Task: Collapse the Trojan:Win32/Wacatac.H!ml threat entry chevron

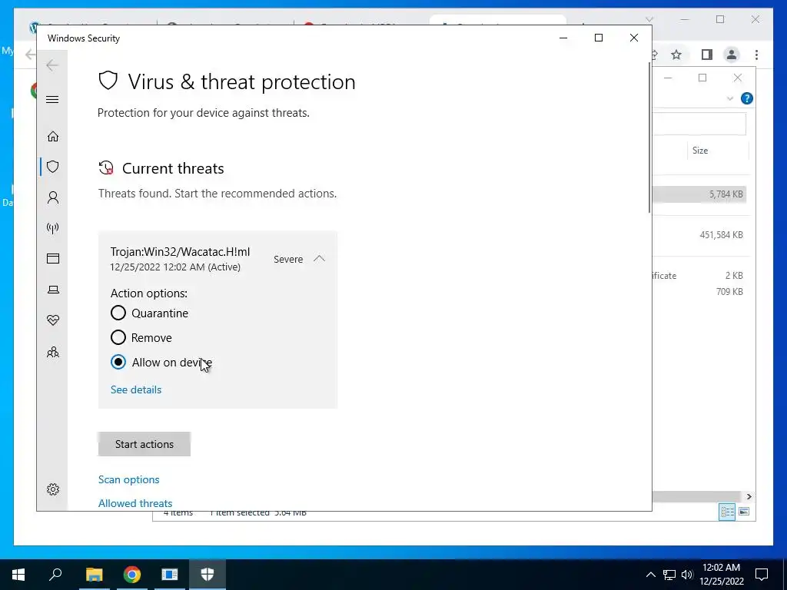Action: 319,259
